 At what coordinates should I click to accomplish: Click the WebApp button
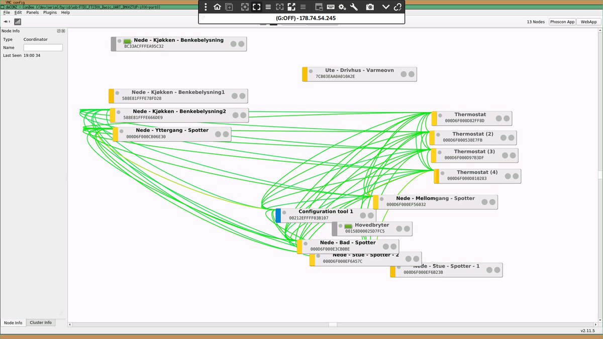589,22
